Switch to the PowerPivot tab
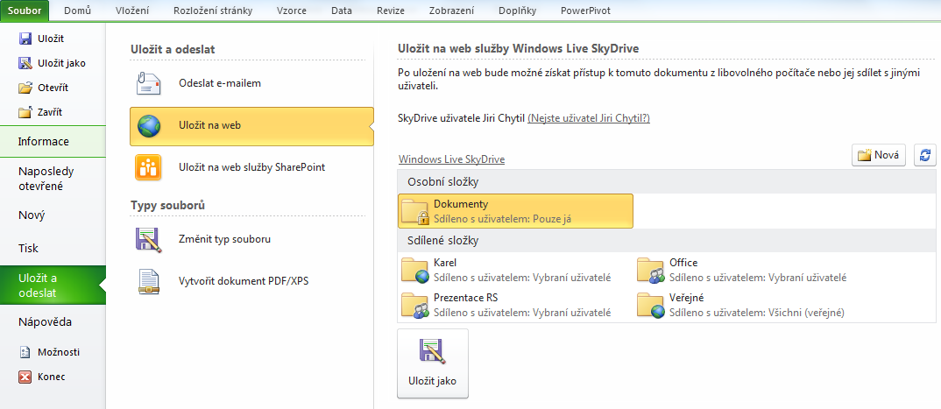This screenshot has width=941, height=409. [x=586, y=11]
